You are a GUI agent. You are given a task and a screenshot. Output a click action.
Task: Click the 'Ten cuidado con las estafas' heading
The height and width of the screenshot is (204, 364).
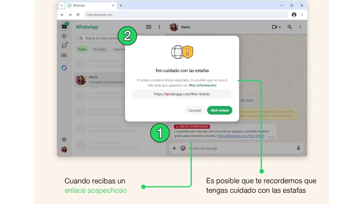(x=182, y=71)
